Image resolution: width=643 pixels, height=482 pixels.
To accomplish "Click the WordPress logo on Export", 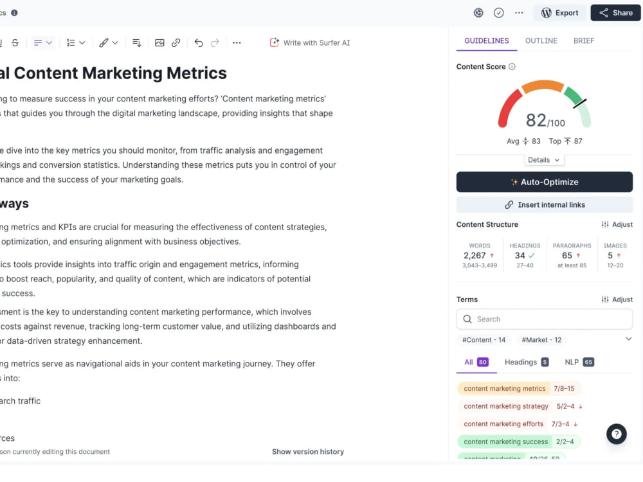I will coord(546,13).
